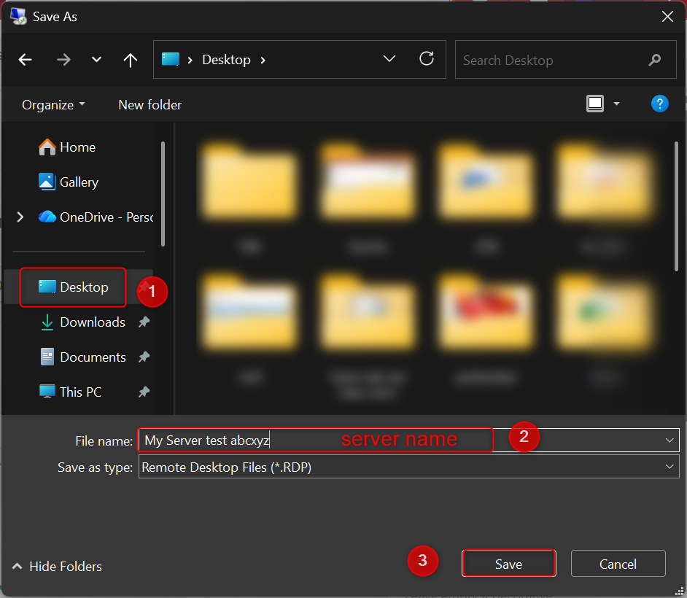Open the view options dropdown arrow
This screenshot has height=598, width=687.
point(616,104)
